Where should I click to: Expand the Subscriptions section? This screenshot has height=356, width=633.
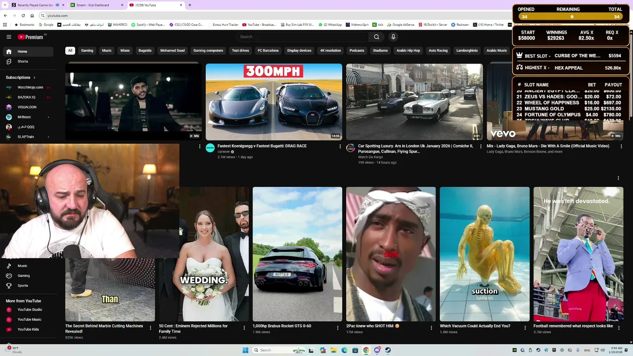pos(21,78)
